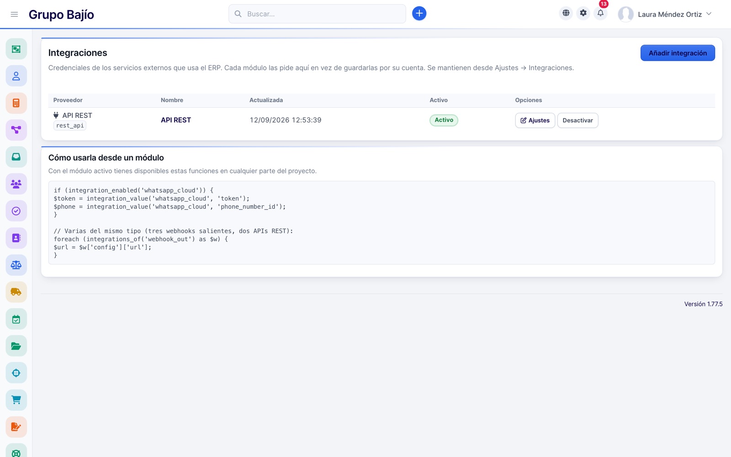Click Desactivar for the API REST integration
The image size is (731, 457).
tap(577, 120)
